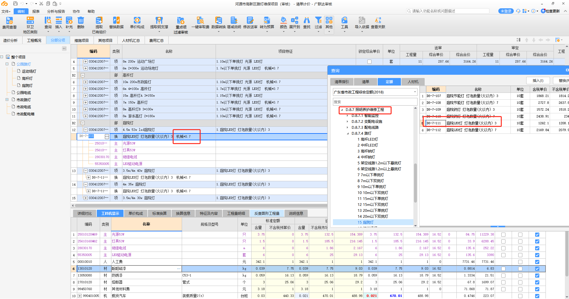Screen dimensions: 569x299
Task: Switch to the 单价构成 bottom tab
Action: coord(136,214)
